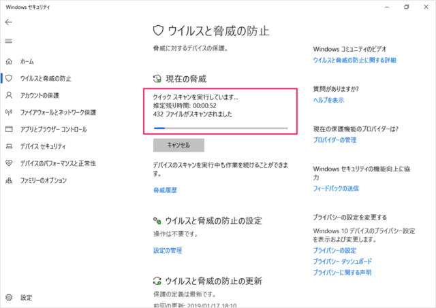Click the device performance heart icon

(x=9, y=163)
